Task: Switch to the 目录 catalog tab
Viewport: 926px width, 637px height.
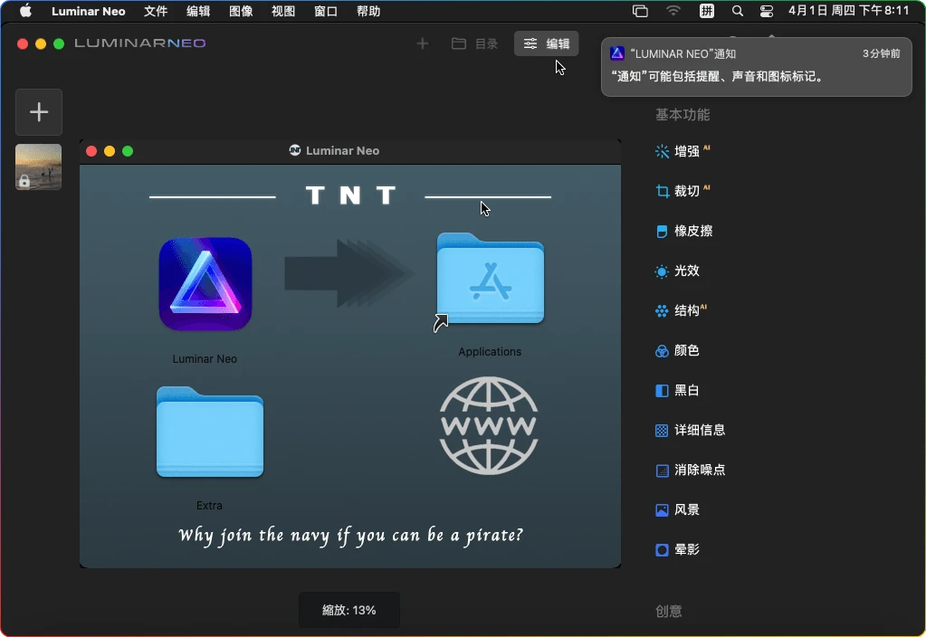Action: click(x=474, y=43)
